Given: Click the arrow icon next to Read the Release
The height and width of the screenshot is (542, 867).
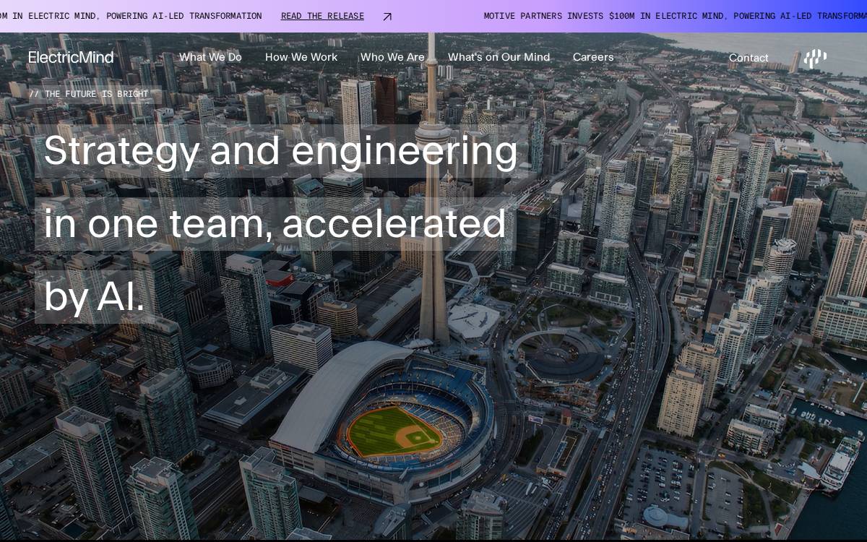Looking at the screenshot, I should point(387,16).
